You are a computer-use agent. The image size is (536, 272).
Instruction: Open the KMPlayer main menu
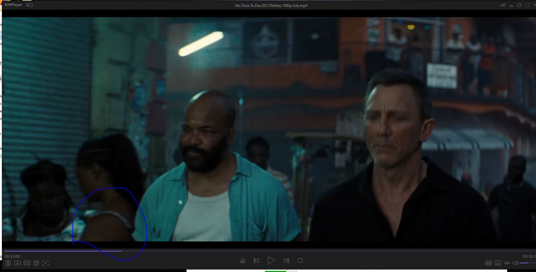[13, 5]
